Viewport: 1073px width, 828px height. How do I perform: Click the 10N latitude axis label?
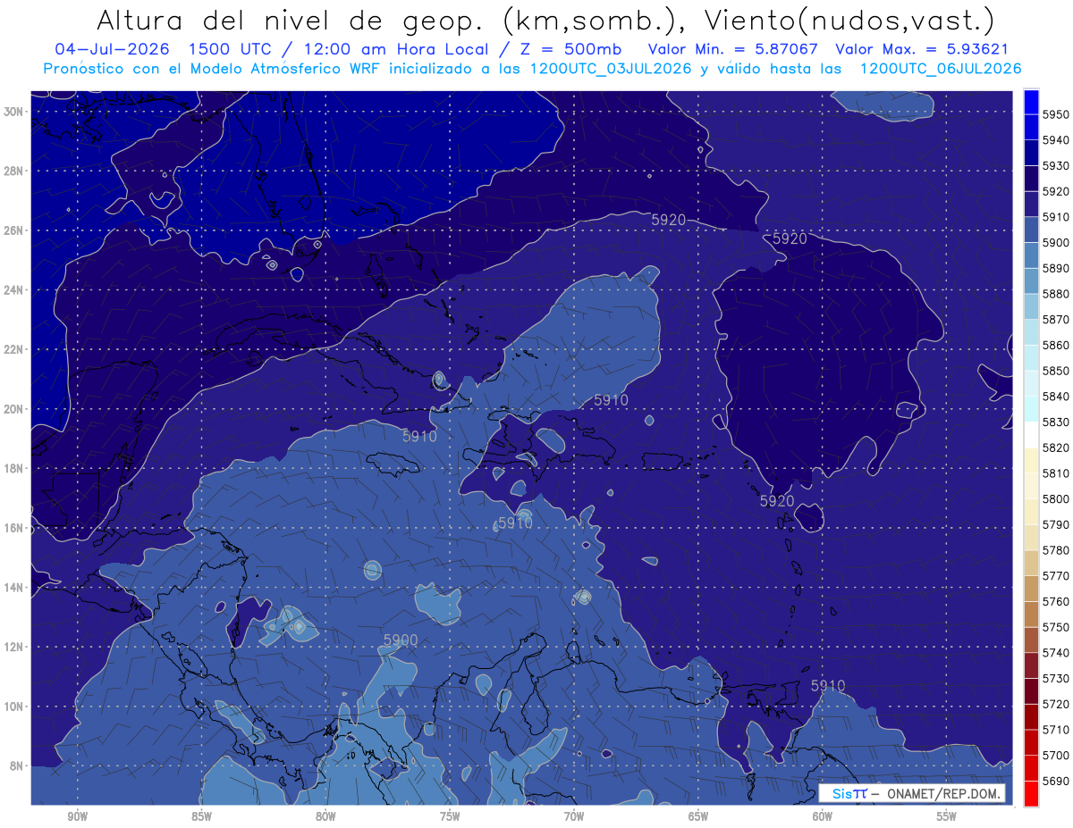point(13,706)
